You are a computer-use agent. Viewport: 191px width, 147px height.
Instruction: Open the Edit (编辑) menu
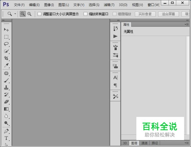34,5
